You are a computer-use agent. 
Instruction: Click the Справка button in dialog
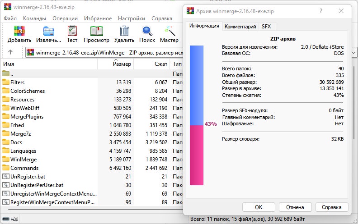[x=332, y=207]
